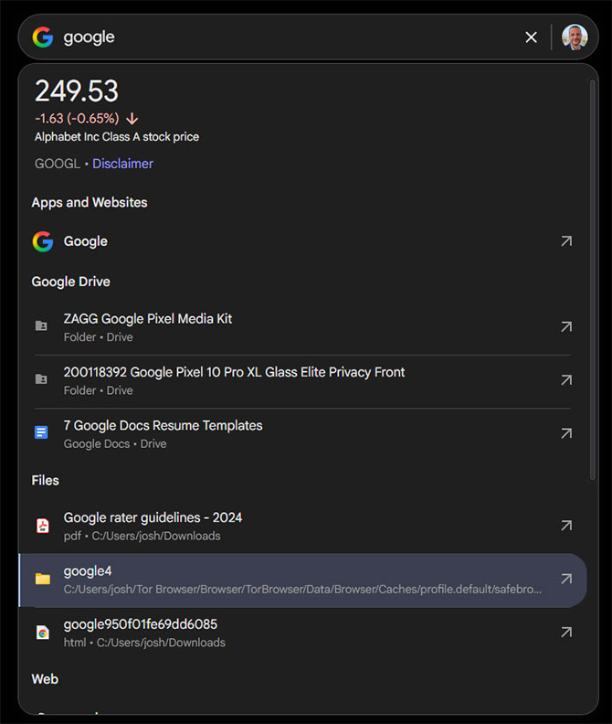Open ZAGG Google Pixel Media Kit folder

[302, 327]
